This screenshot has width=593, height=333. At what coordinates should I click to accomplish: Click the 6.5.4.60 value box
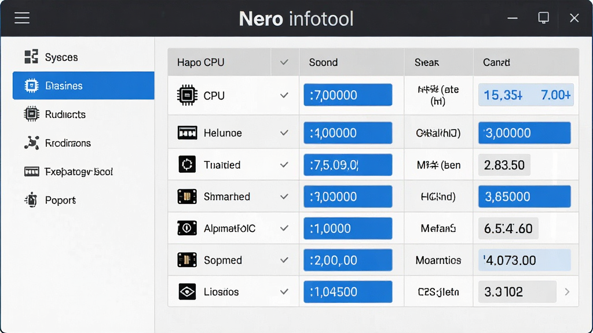[x=508, y=228]
